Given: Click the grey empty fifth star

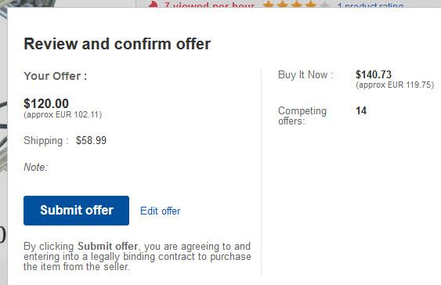Looking at the screenshot, I should click(x=324, y=4).
